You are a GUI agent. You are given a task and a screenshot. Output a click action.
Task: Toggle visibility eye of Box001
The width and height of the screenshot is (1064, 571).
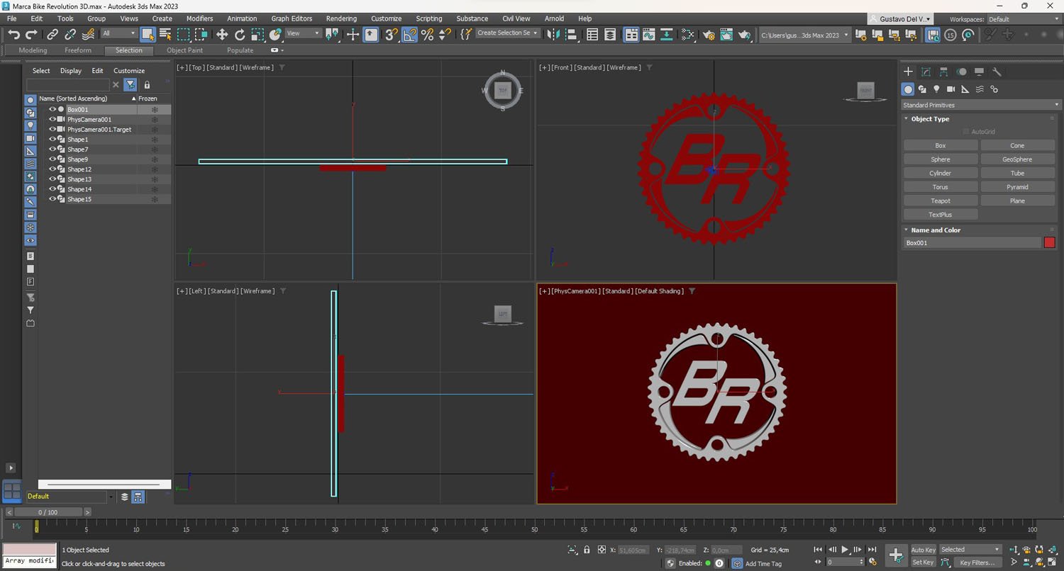[x=52, y=110]
